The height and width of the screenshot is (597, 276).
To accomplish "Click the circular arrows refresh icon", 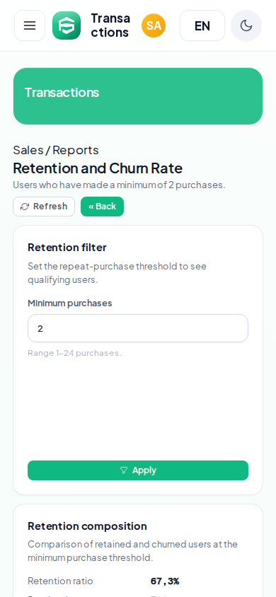I will (x=25, y=207).
